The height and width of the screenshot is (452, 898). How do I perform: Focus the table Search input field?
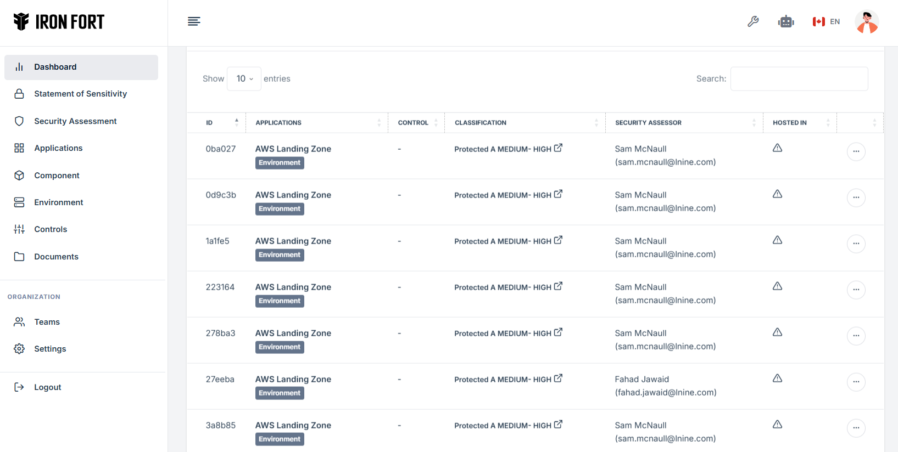pos(799,79)
